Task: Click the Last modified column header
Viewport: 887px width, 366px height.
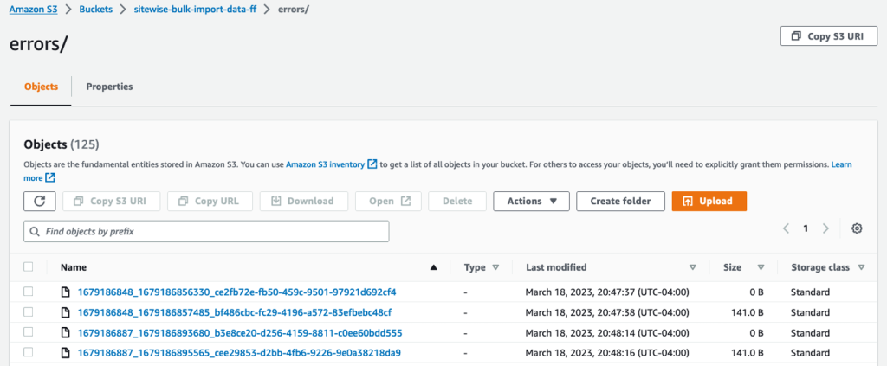Action: [x=556, y=267]
